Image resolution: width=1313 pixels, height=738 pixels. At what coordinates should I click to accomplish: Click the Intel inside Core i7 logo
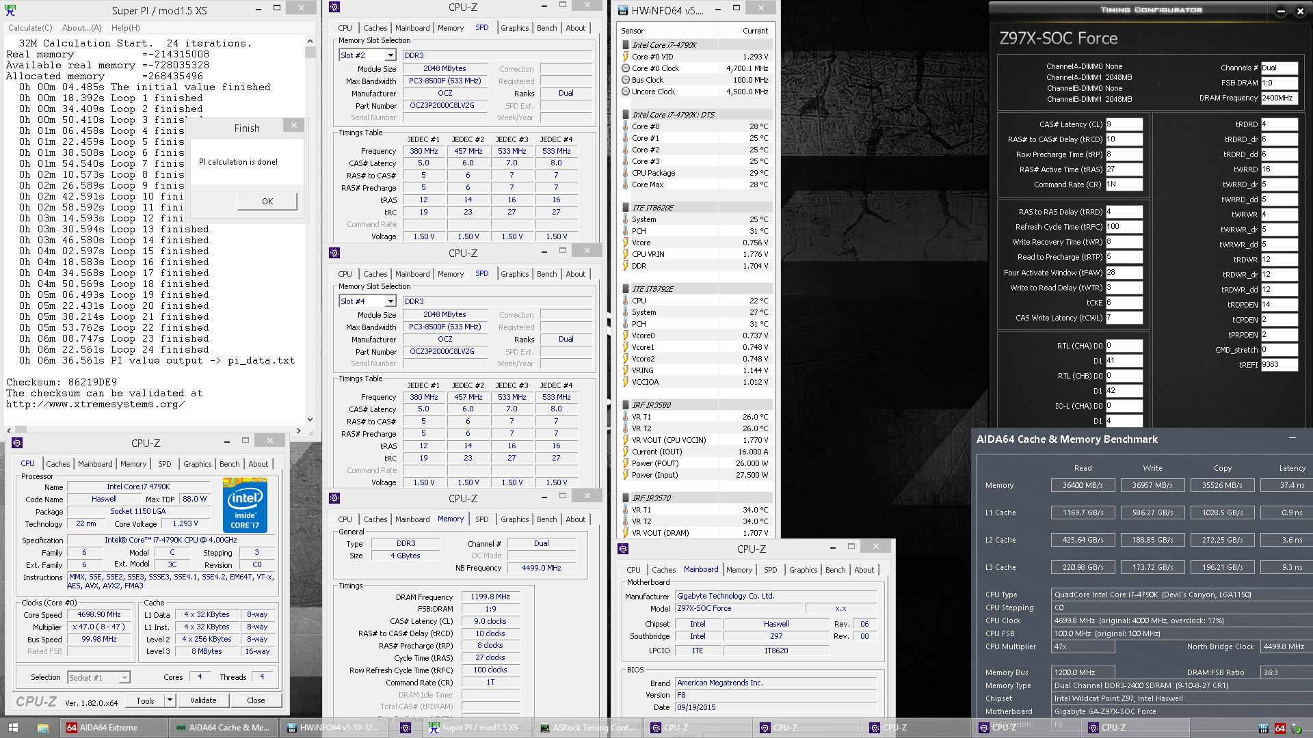(245, 506)
